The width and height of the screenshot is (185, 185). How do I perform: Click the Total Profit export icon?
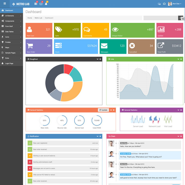coord(161,45)
